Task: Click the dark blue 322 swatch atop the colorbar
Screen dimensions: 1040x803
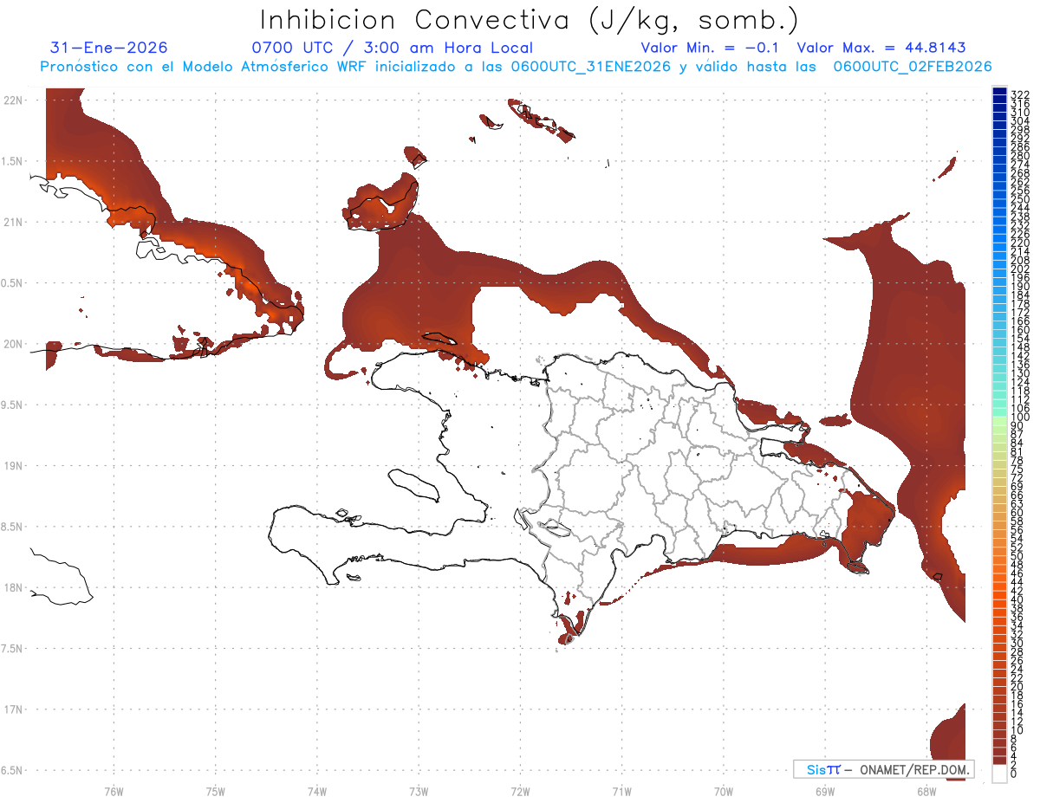Action: pyautogui.click(x=999, y=92)
